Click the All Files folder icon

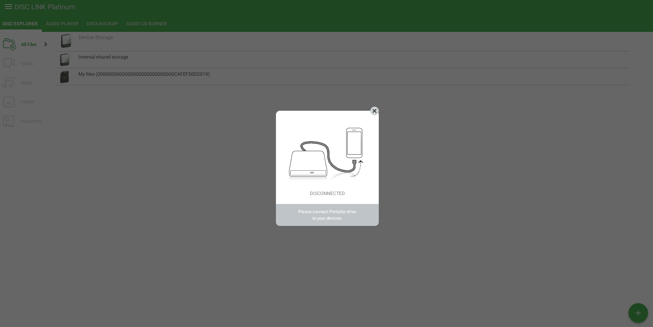pos(9,44)
